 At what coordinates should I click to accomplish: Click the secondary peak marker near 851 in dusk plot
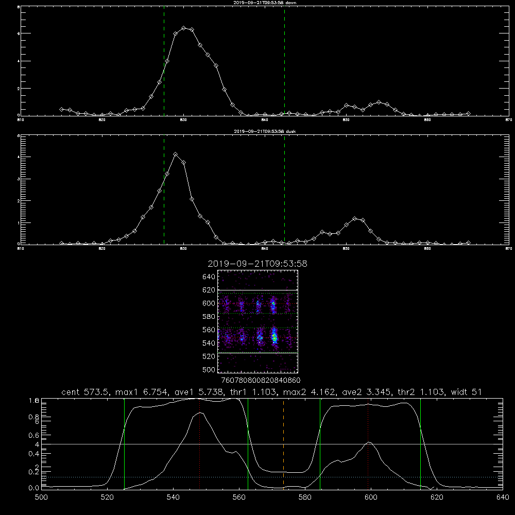click(x=354, y=219)
